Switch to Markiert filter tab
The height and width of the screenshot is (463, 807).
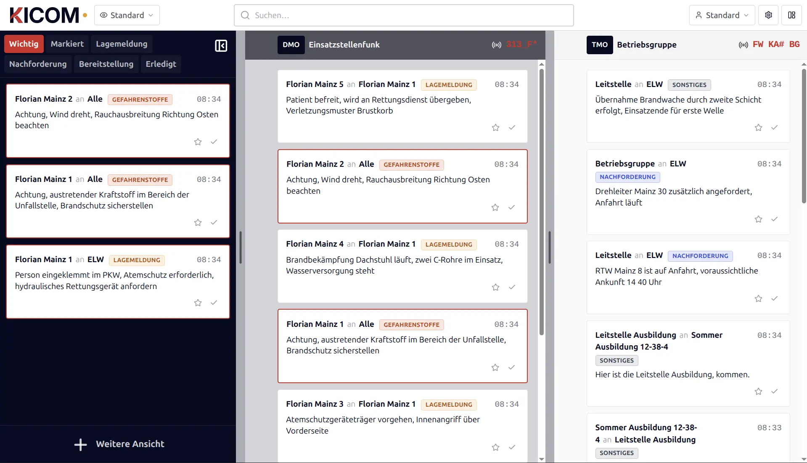click(67, 44)
